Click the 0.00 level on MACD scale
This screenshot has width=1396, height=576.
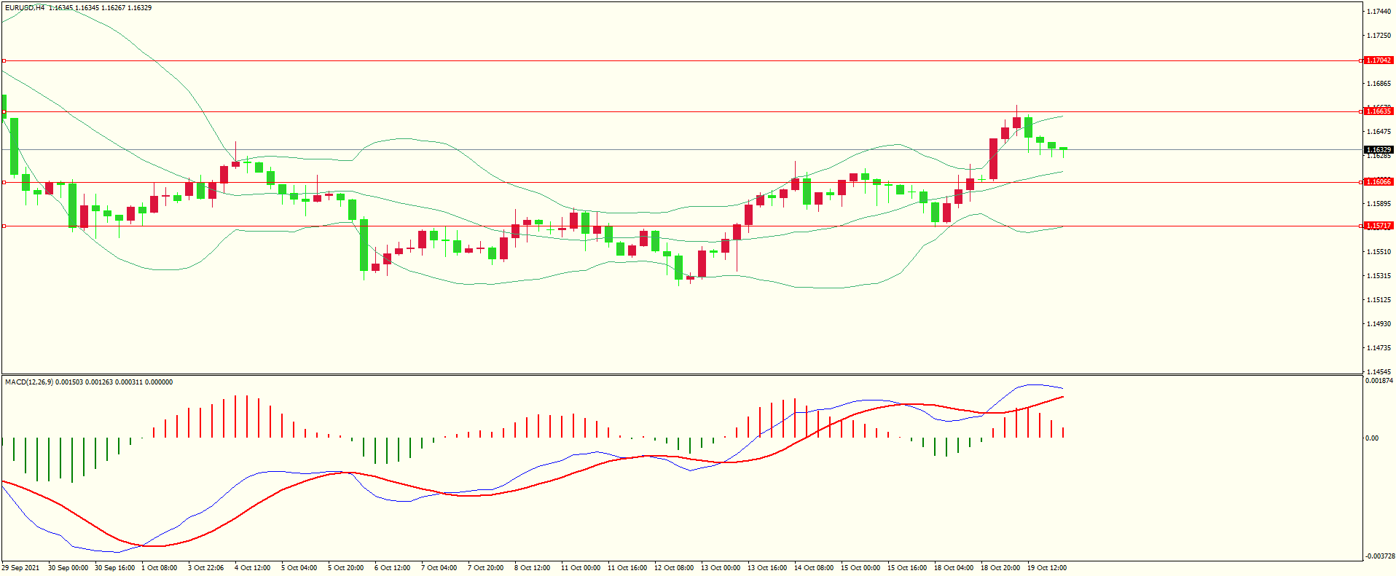pos(1371,438)
